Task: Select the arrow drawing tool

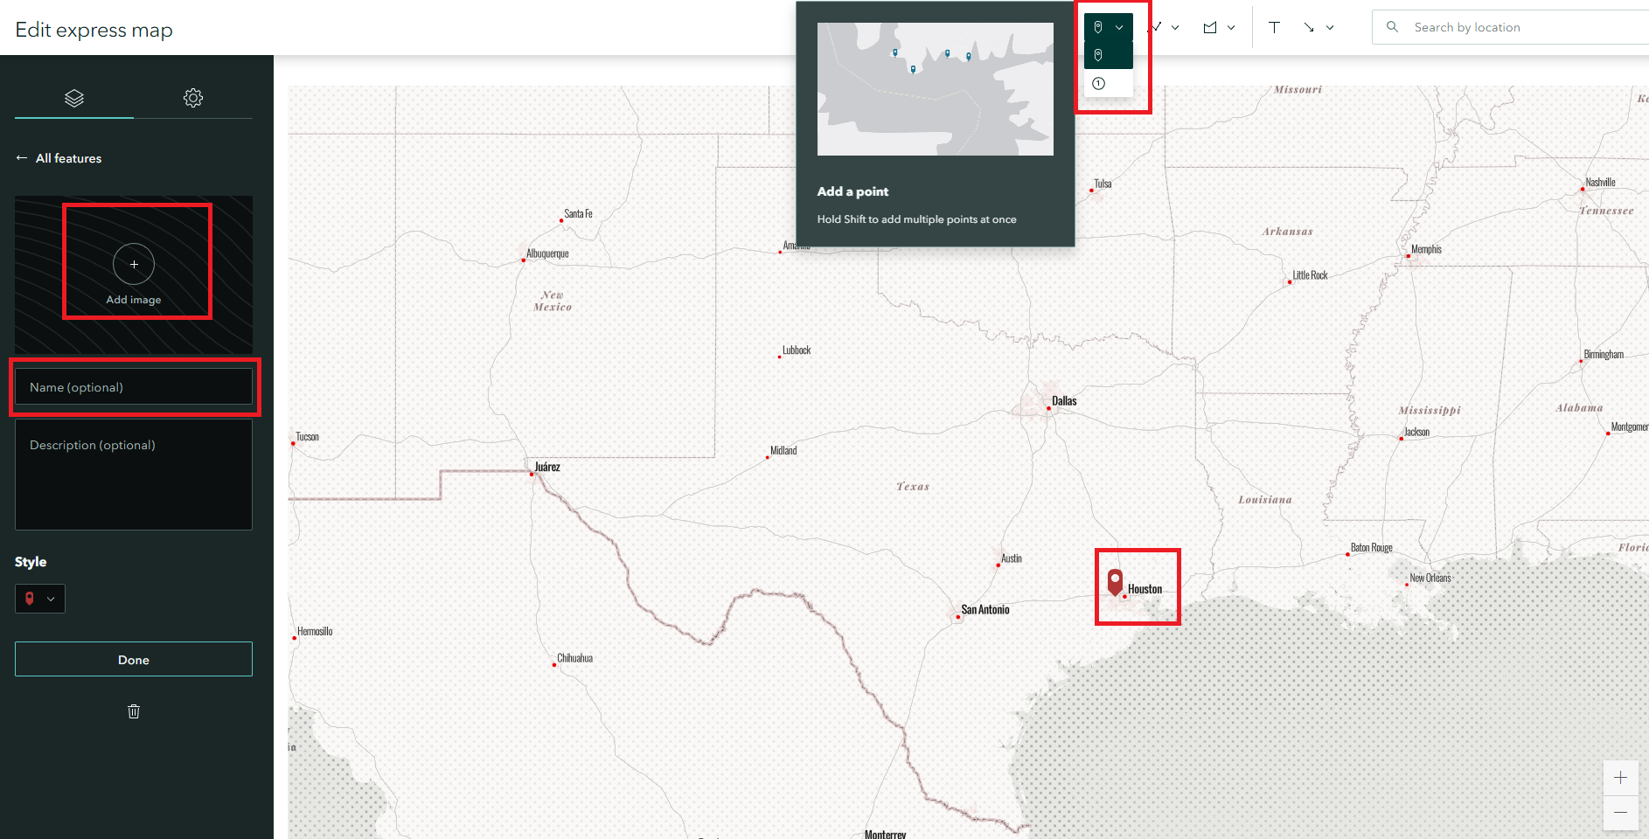Action: [x=1308, y=27]
